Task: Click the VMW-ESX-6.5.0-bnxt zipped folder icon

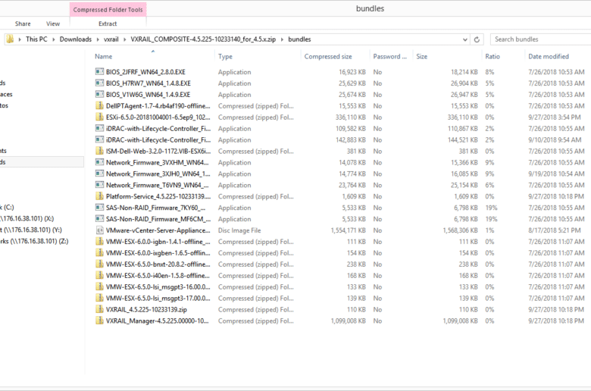Action: point(99,264)
